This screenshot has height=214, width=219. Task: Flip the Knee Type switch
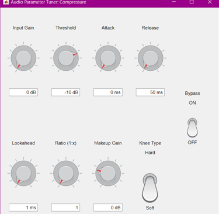click(x=150, y=188)
